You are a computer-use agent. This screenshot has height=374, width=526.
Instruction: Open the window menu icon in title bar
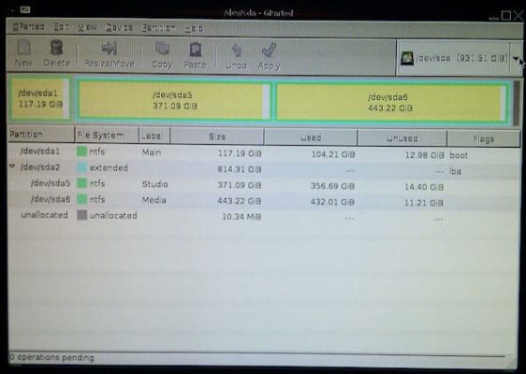(x=25, y=9)
